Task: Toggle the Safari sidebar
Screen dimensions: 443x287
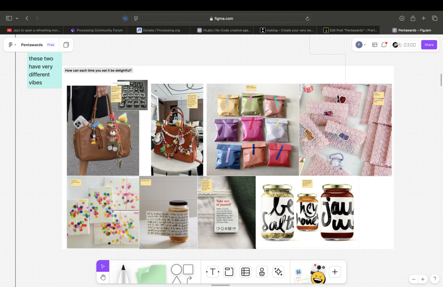Action: coord(9,19)
